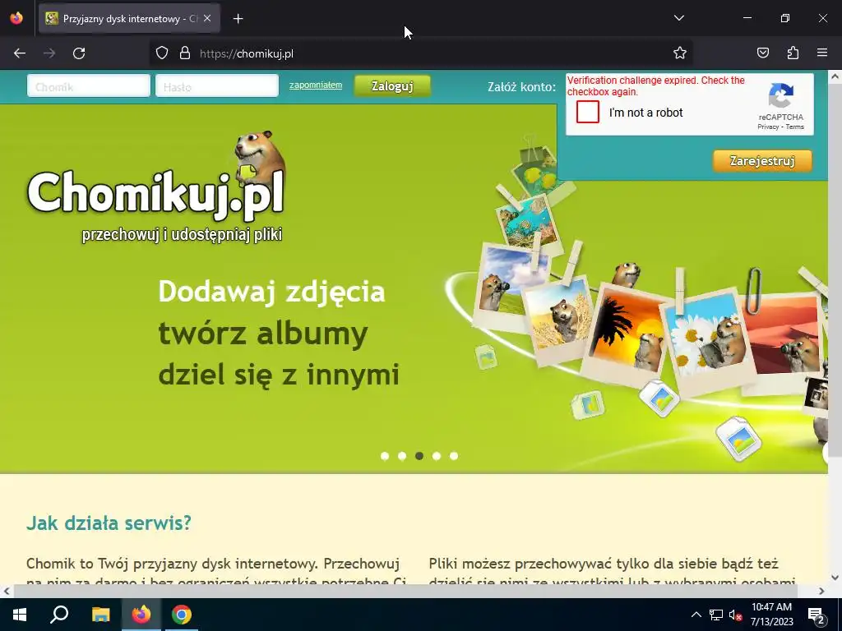842x631 pixels.
Task: Select the second carousel slide dot
Action: tap(401, 456)
